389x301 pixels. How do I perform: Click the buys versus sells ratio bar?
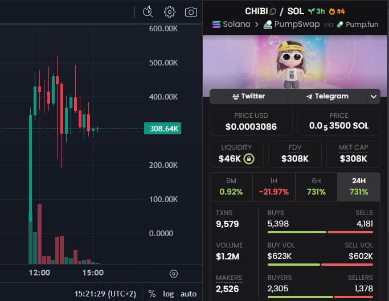320,232
